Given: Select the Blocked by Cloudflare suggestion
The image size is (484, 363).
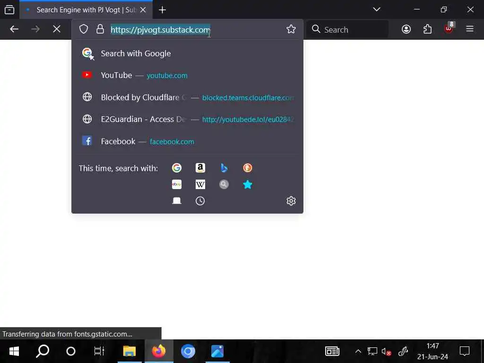Looking at the screenshot, I should click(187, 97).
